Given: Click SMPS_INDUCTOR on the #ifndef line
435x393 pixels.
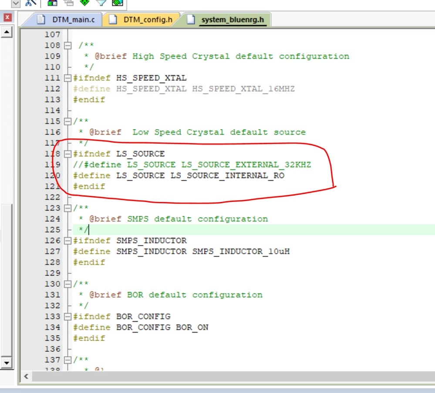Looking at the screenshot, I should (x=152, y=241).
